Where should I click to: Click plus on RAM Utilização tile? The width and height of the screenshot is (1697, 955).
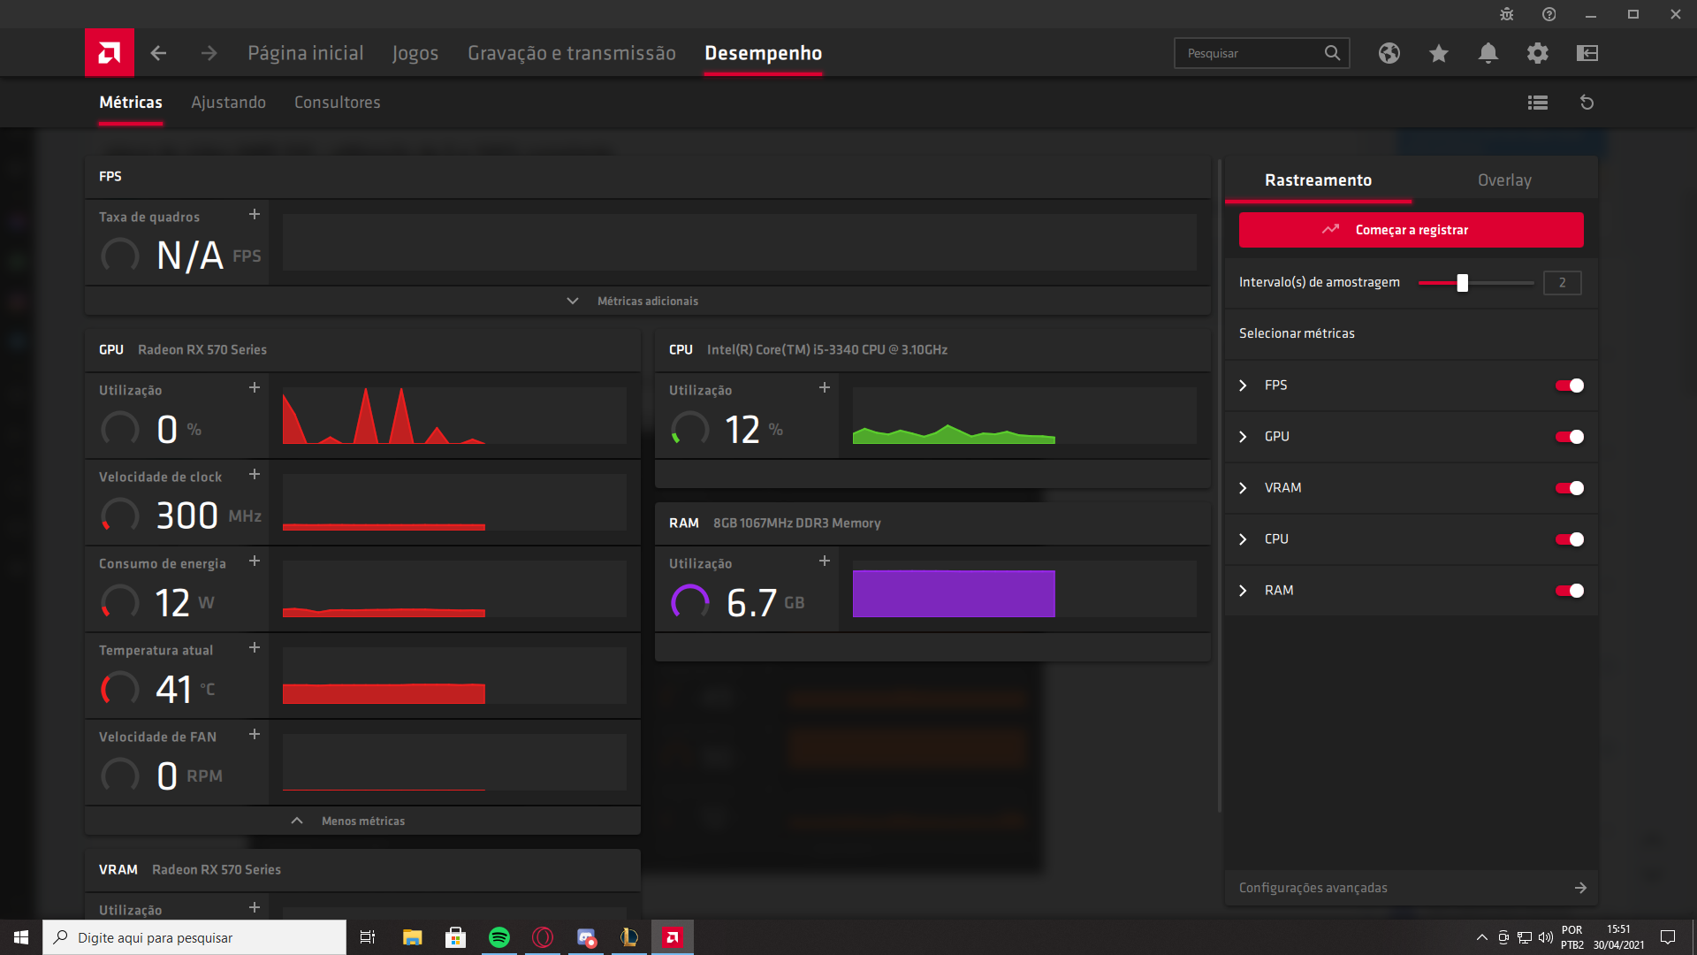825,562
